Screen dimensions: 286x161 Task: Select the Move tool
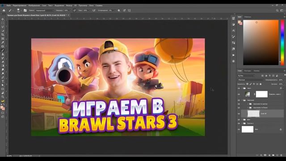click(3, 19)
